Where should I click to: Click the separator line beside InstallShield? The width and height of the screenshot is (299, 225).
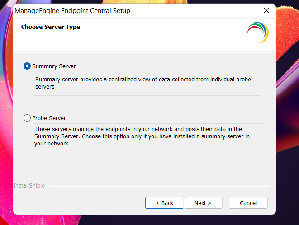pyautogui.click(x=158, y=185)
